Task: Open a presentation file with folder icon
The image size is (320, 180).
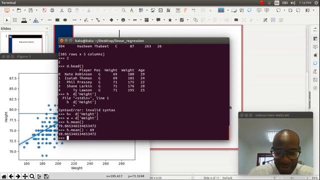Action: 19,10
